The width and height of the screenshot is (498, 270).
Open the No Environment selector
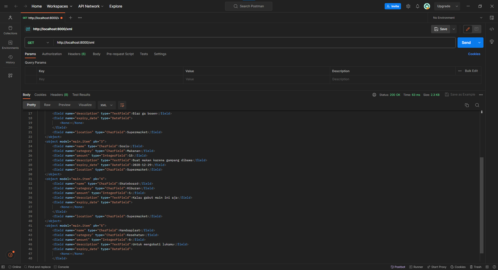tap(457, 18)
